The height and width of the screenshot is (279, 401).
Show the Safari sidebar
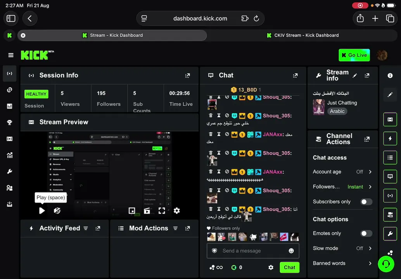pyautogui.click(x=11, y=18)
